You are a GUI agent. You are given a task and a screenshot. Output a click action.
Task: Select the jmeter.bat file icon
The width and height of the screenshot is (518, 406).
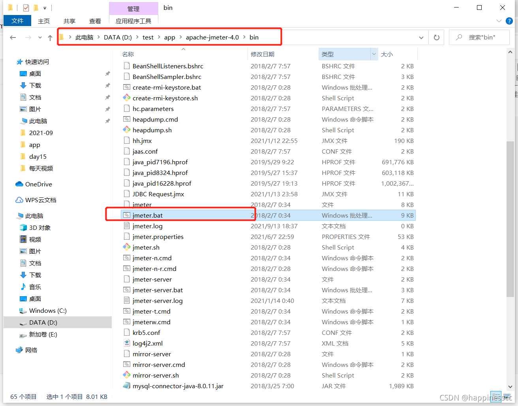click(126, 215)
